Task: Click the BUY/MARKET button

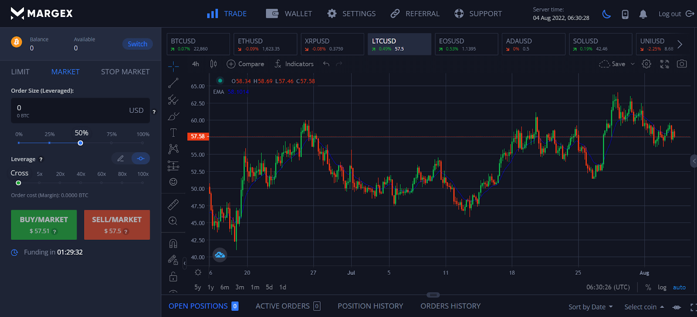Action: click(44, 225)
